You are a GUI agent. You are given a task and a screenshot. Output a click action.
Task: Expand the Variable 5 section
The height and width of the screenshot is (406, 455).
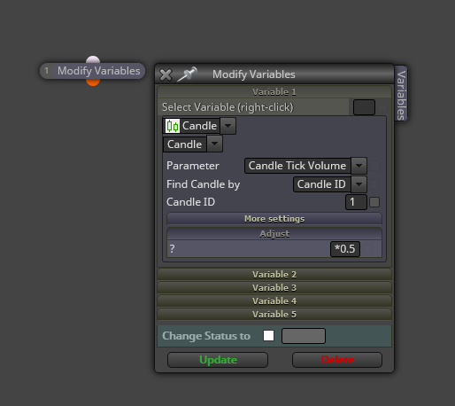coord(274,314)
